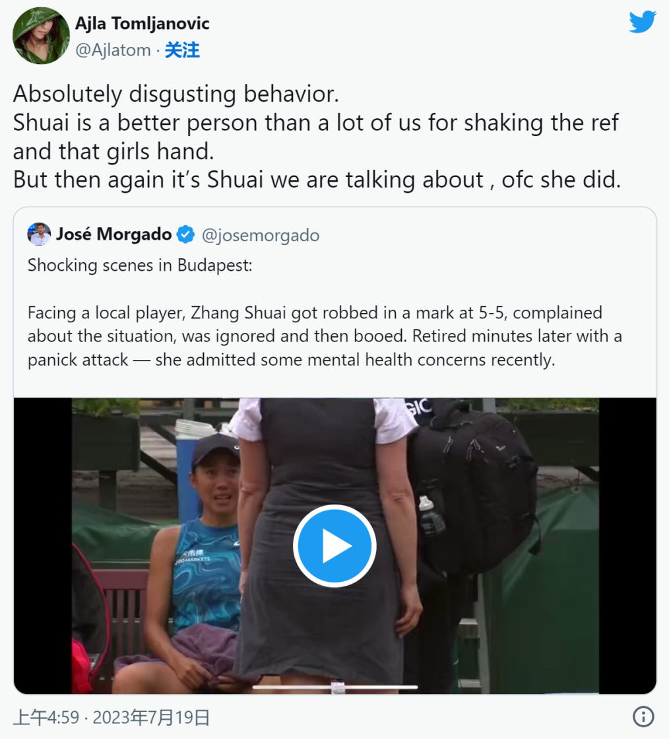Click José Morgado's small avatar

coord(39,234)
